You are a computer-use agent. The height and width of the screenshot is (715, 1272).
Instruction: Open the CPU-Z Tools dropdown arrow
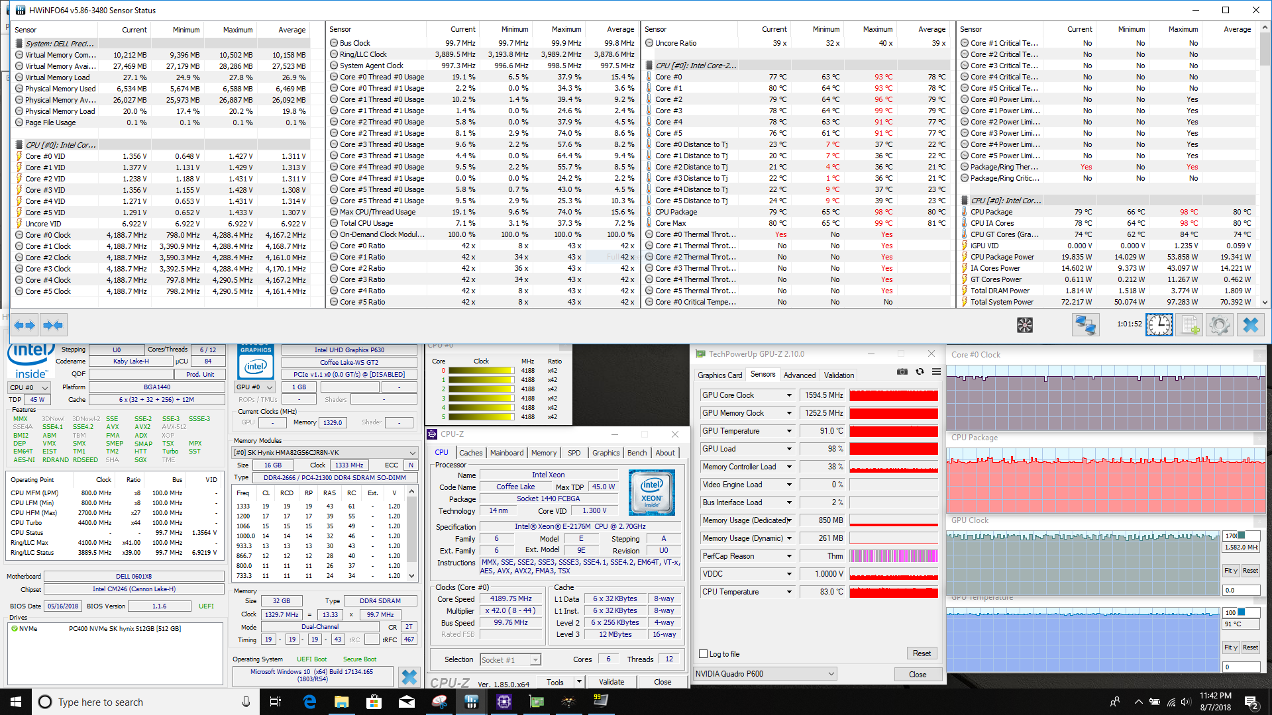tap(579, 682)
